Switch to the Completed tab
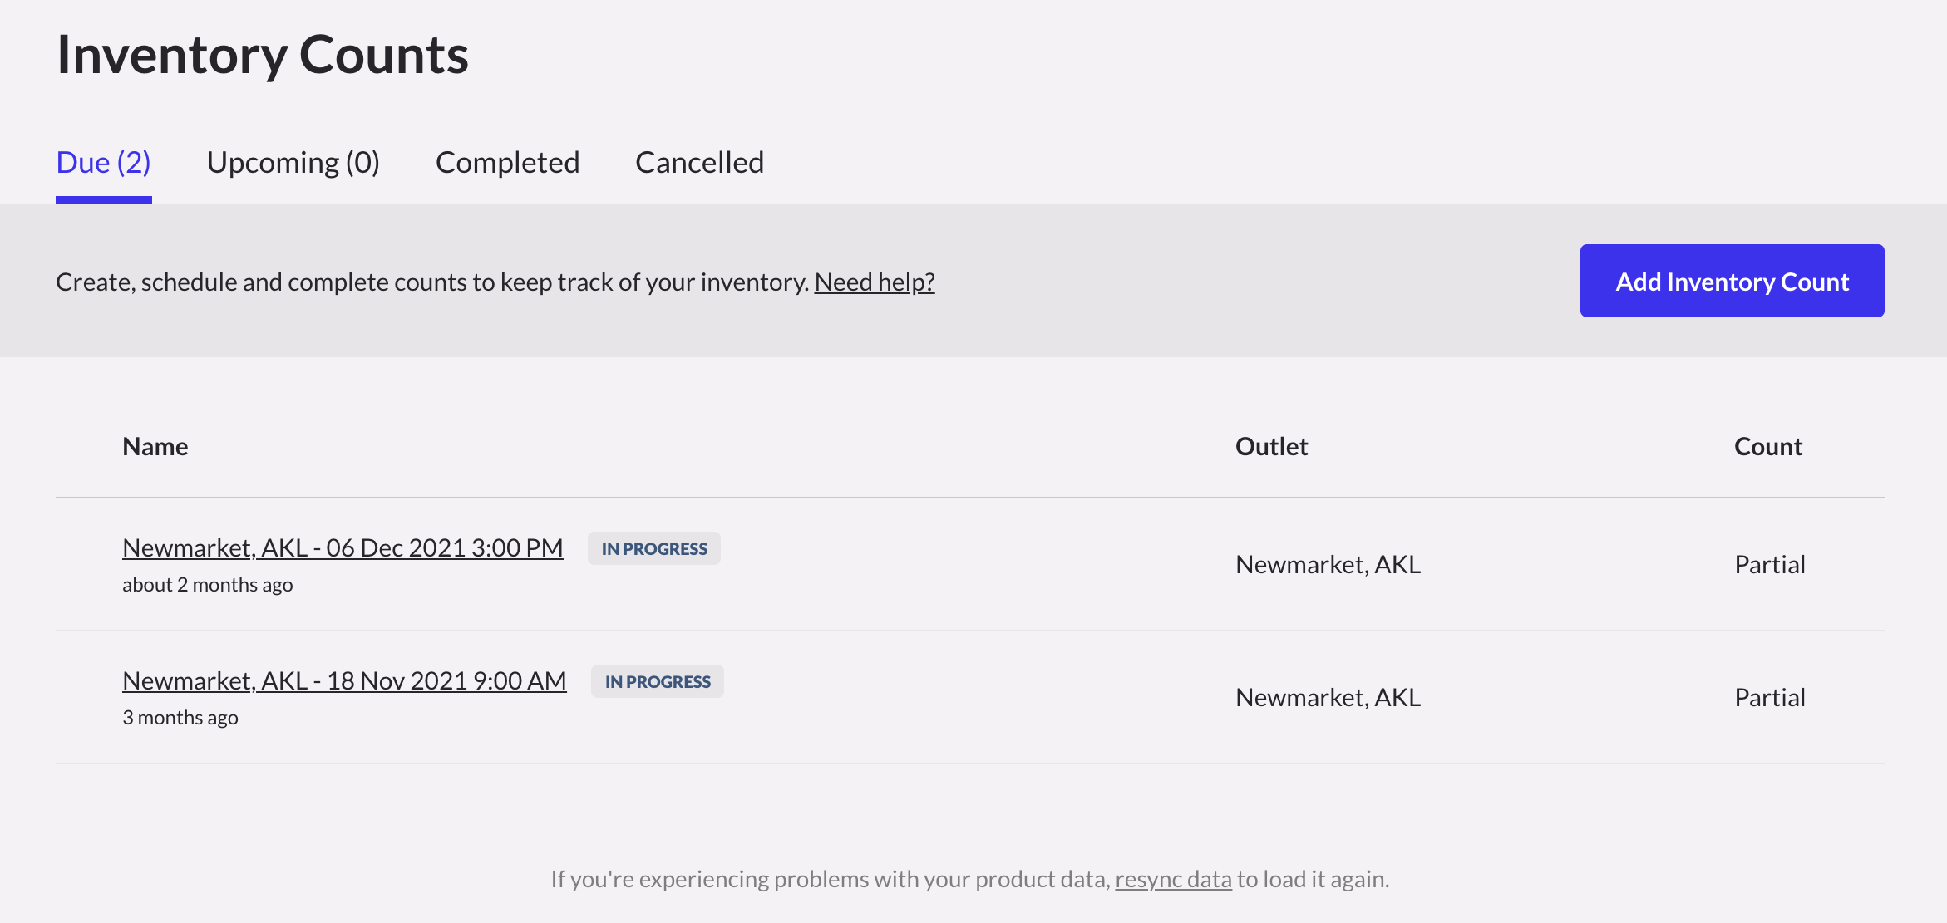 click(507, 163)
